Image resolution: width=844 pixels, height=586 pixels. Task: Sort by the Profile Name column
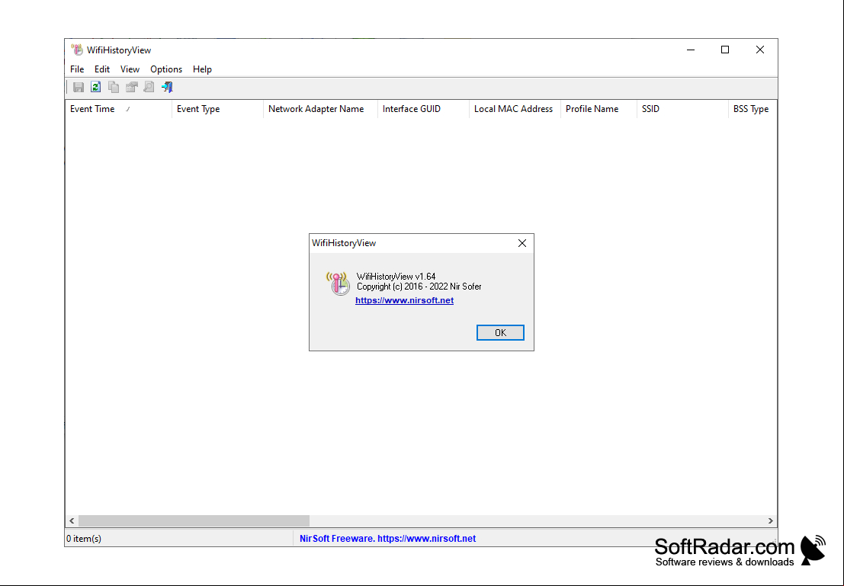pyautogui.click(x=599, y=109)
